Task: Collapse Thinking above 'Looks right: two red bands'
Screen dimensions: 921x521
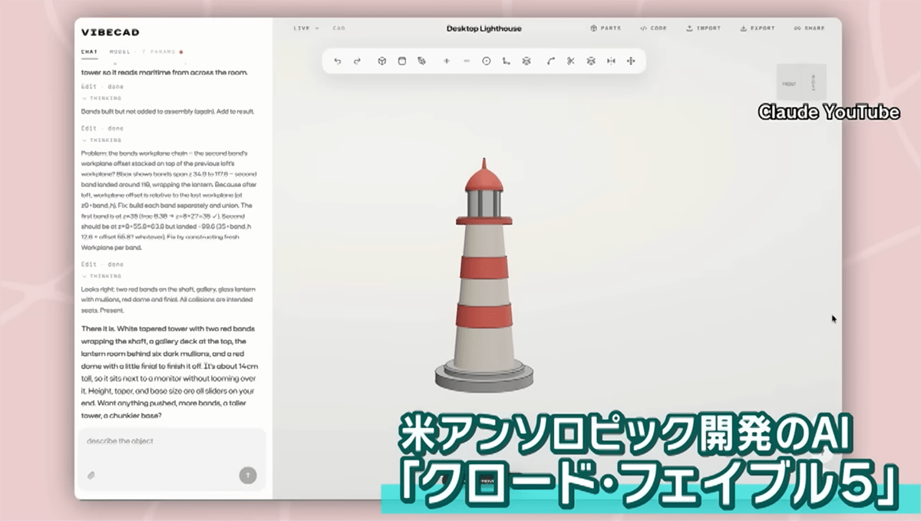Action: tap(101, 276)
